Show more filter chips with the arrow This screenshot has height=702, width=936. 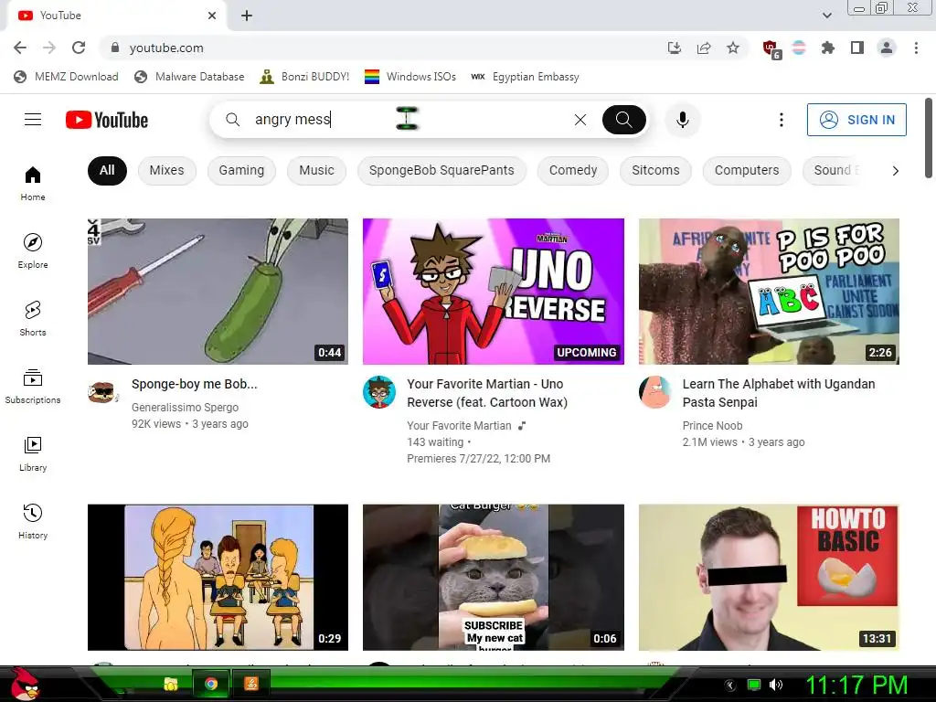tap(895, 171)
